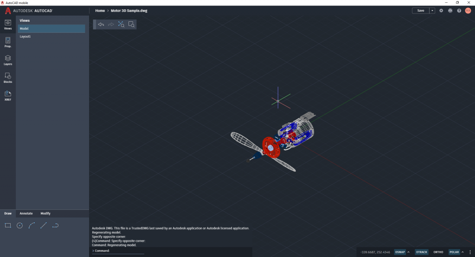Open the status bar more options menu
This screenshot has width=475, height=257.
470,252
